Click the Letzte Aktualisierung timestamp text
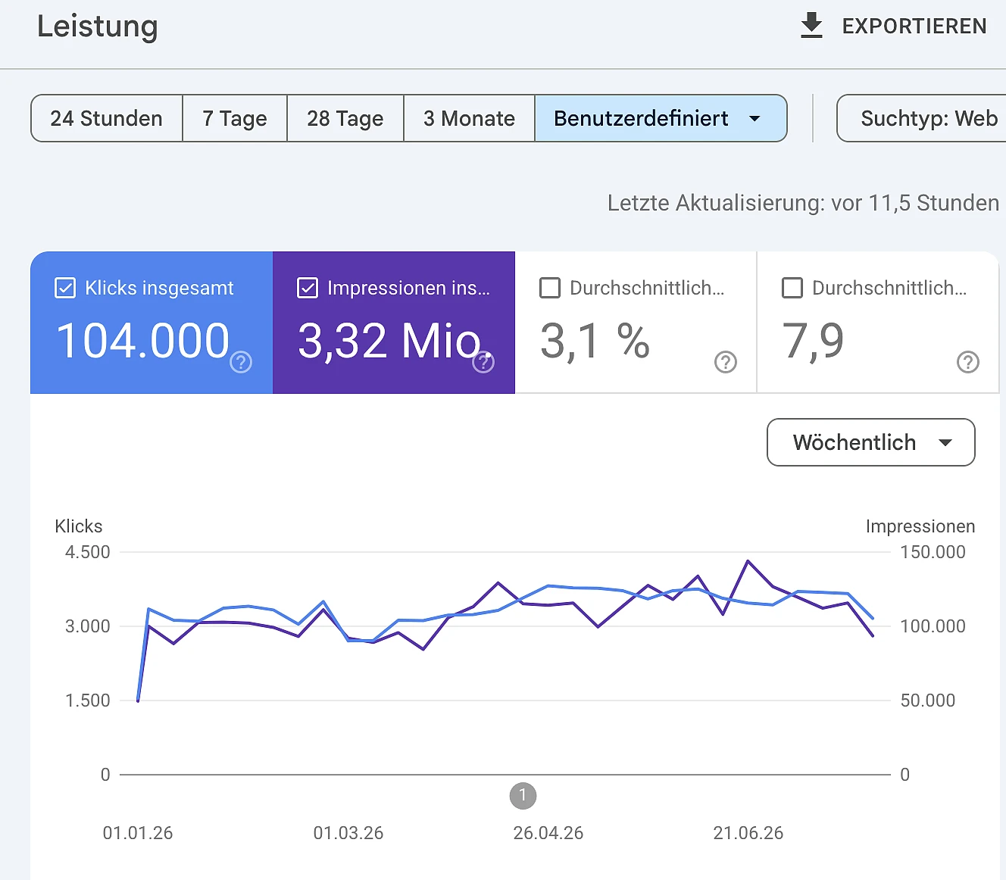The image size is (1006, 880). [803, 203]
